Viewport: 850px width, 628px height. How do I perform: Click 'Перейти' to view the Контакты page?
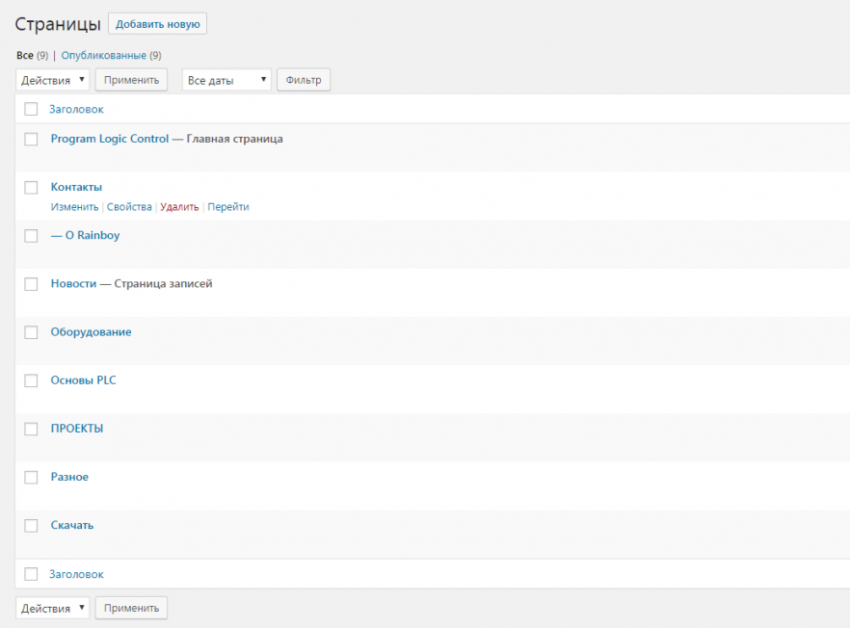pos(228,207)
